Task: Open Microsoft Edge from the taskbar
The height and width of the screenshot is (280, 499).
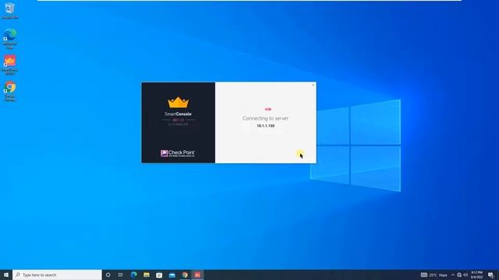Action: (x=133, y=275)
